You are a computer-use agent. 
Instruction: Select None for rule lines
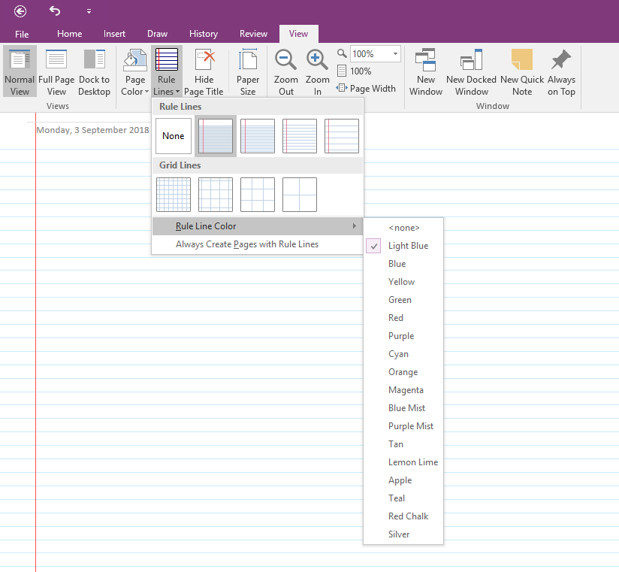174,136
